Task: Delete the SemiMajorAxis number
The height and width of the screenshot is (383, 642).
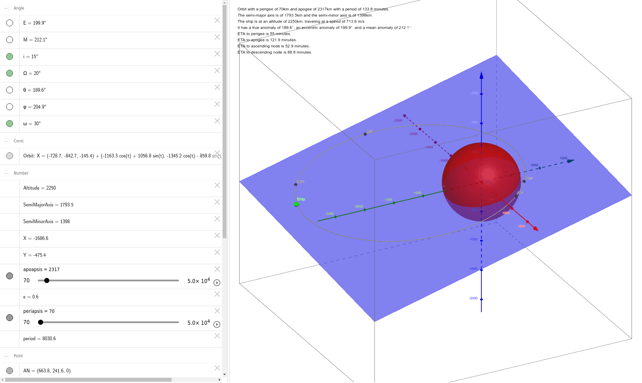Action: coord(217,202)
